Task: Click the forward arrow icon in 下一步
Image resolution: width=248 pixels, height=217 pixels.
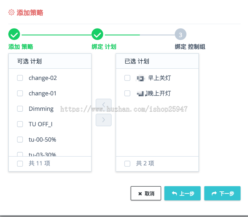Action: point(214,193)
